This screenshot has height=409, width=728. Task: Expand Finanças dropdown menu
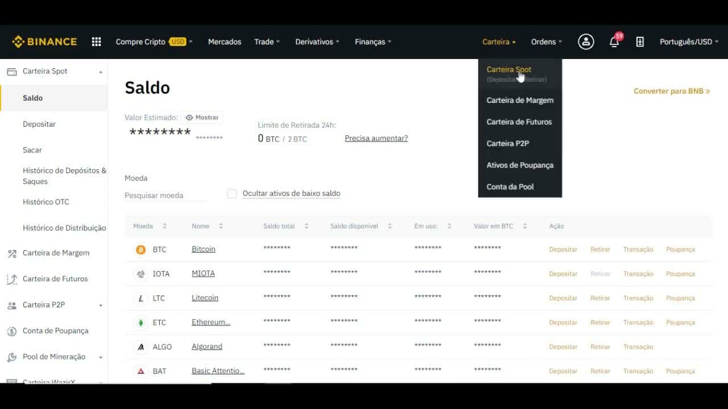[373, 41]
